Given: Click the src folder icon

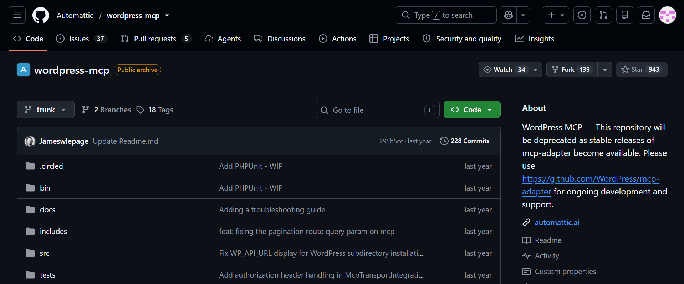Looking at the screenshot, I should (x=30, y=253).
